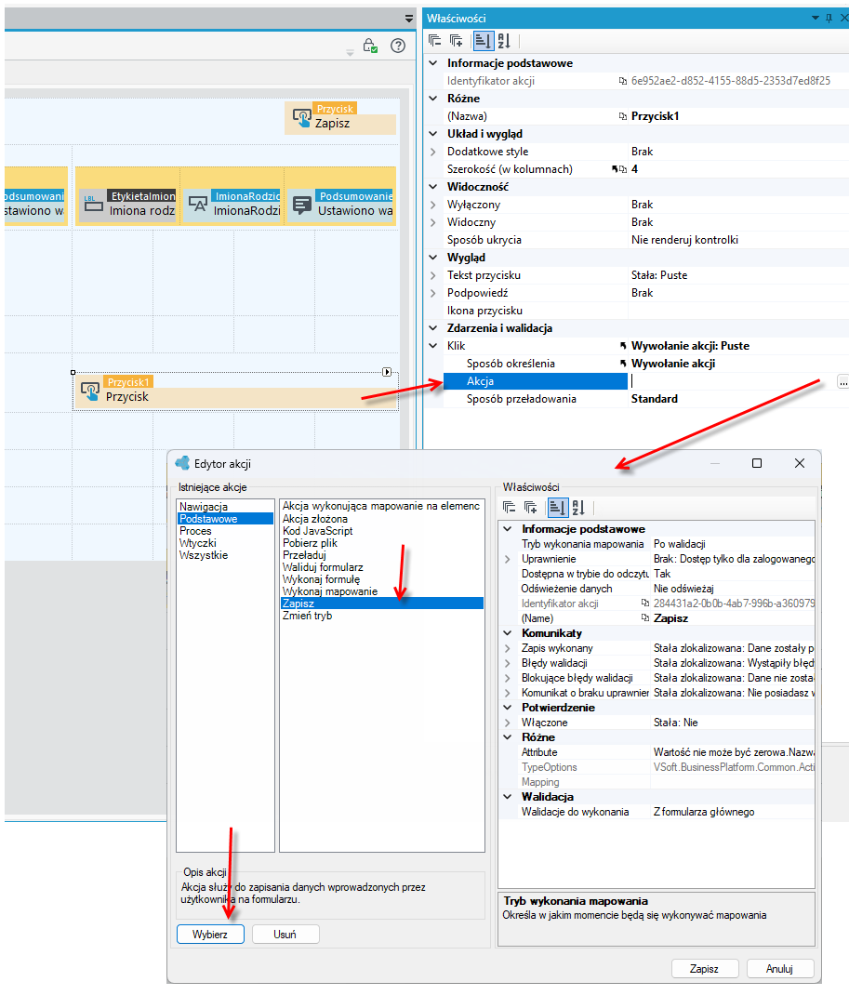
Task: Click the Wybierz button
Action: pos(210,934)
